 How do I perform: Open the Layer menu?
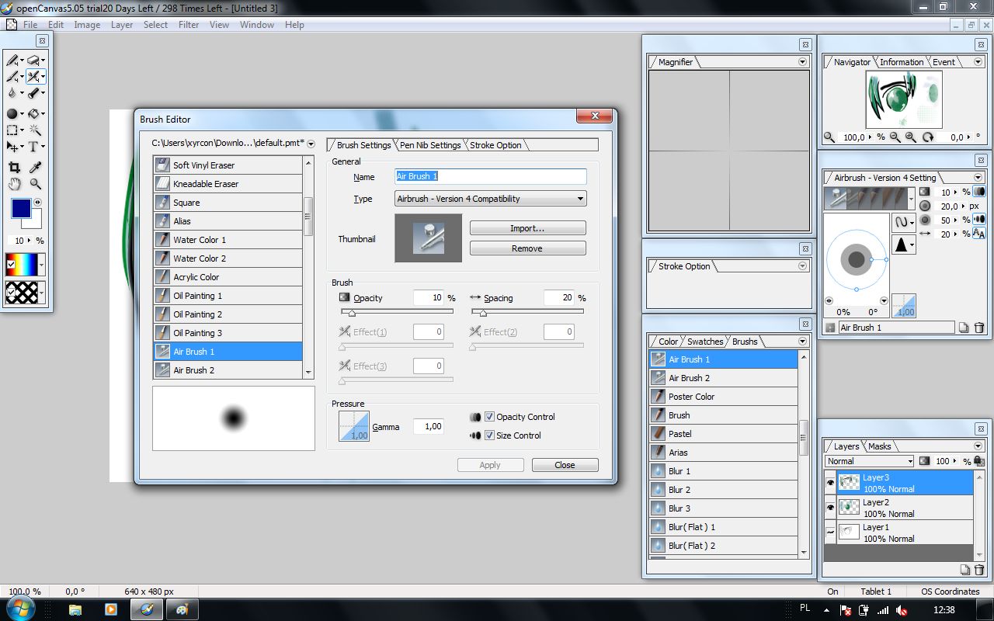point(122,25)
